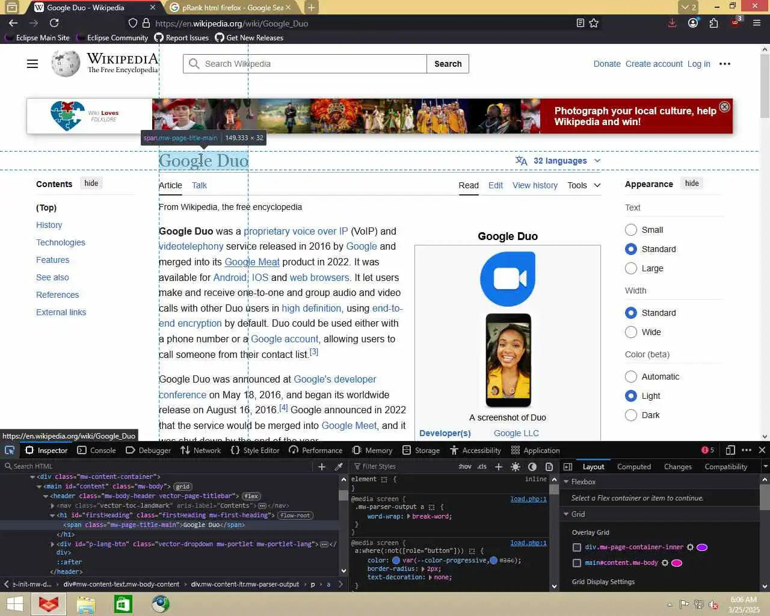This screenshot has height=616, width=770.
Task: Collapse the Grid section in Layout
Action: 566,514
